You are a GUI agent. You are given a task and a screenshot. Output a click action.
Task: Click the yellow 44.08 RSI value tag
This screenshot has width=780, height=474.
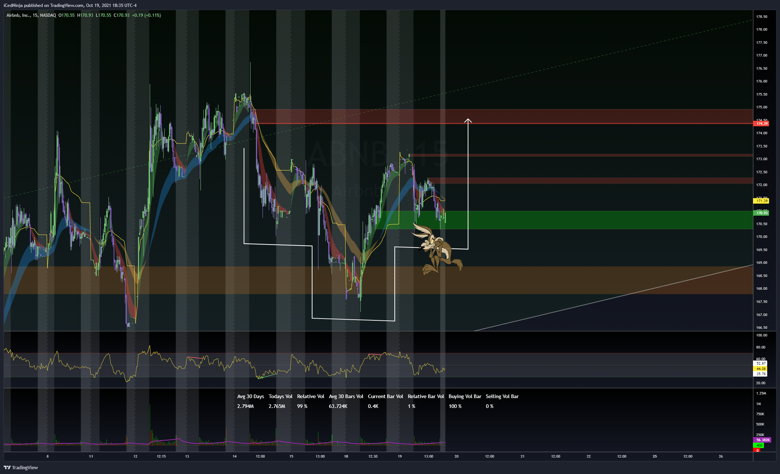pos(761,369)
